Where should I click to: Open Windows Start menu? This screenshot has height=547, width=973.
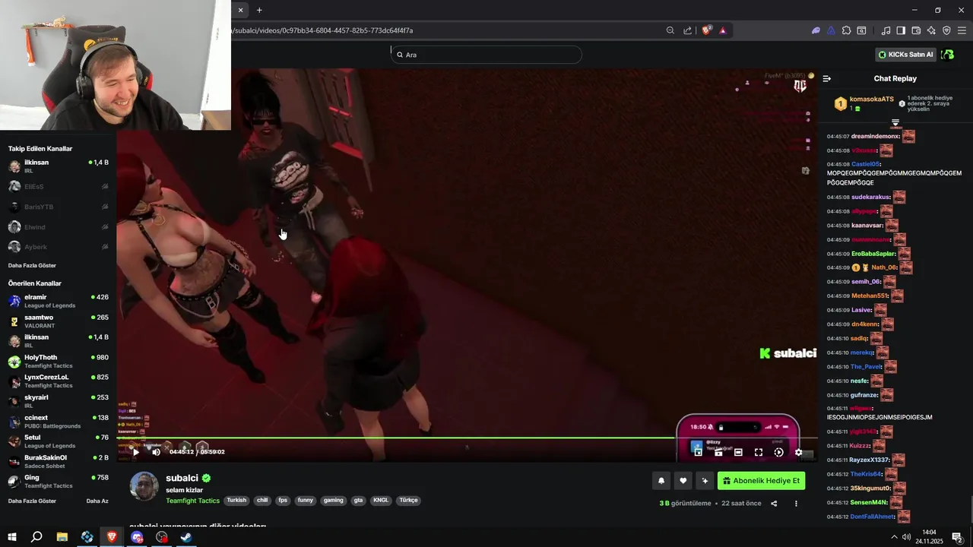click(x=12, y=537)
